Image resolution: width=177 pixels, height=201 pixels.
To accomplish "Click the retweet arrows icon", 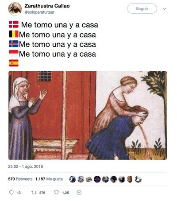I will (34, 193).
